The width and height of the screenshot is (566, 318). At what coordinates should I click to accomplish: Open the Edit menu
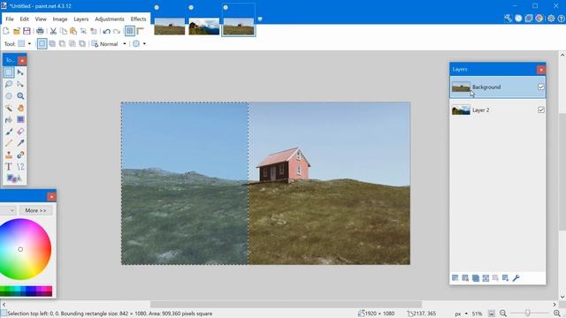[24, 19]
